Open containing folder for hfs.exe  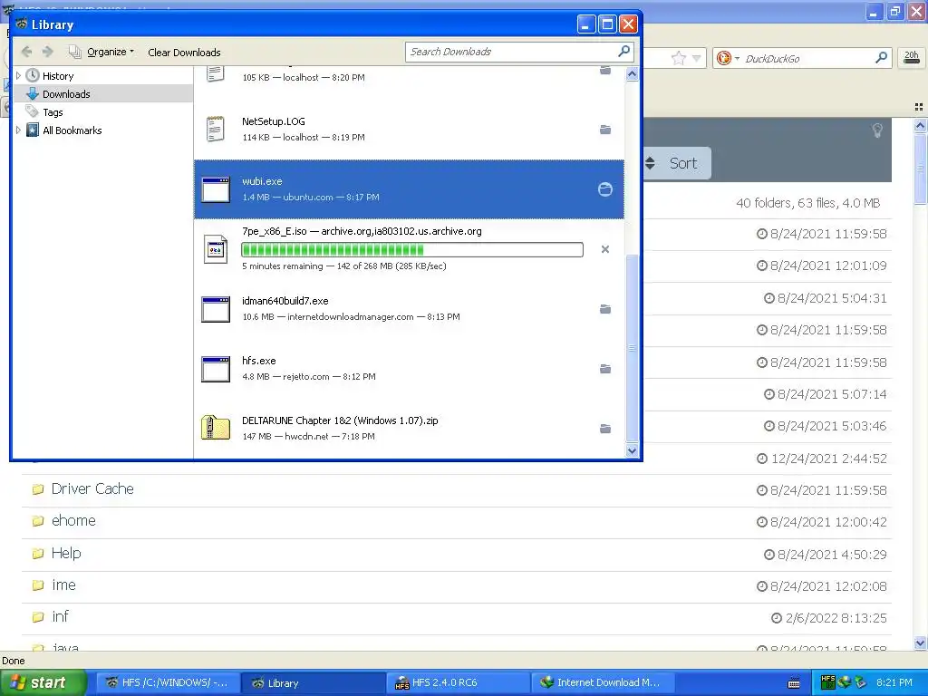point(604,369)
